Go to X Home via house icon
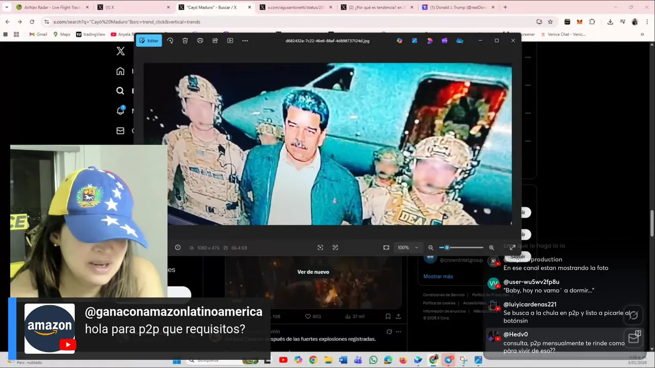 pyautogui.click(x=120, y=71)
